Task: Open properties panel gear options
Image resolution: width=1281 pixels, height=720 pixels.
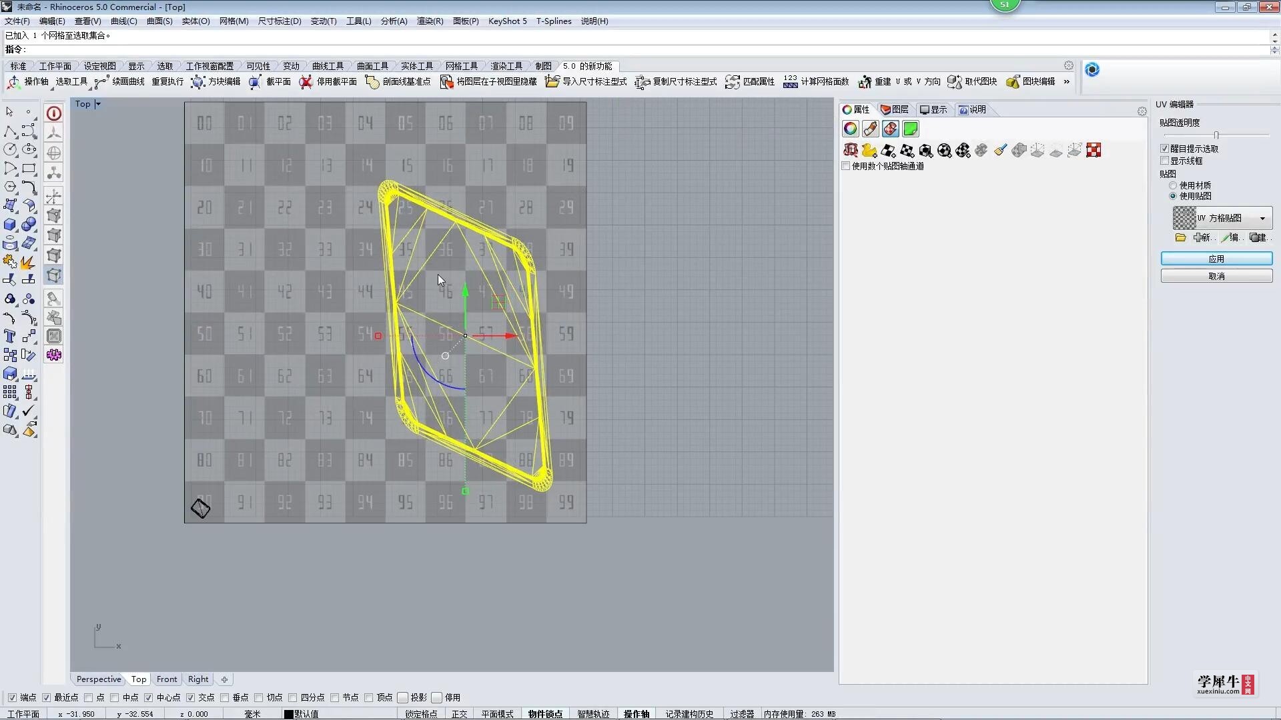Action: pyautogui.click(x=1142, y=111)
